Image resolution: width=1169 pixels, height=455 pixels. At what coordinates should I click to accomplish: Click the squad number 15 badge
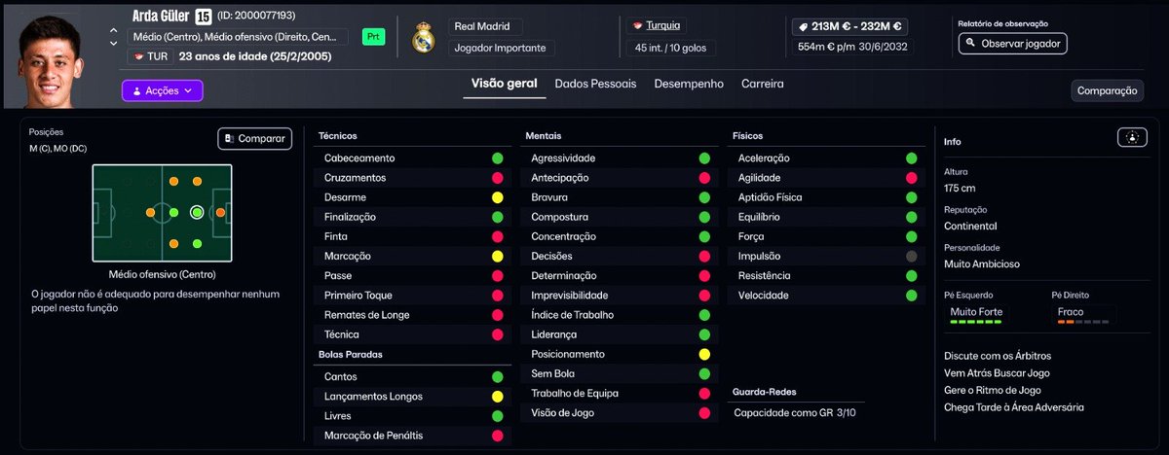[x=203, y=16]
